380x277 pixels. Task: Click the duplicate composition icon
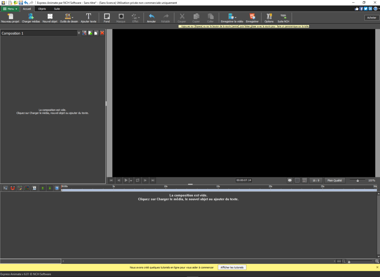coord(96,33)
